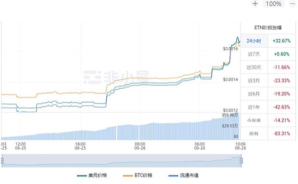Viewport: 298px width, 184px height.
Task: Click the 18:00 09-25 time label
Action: click(80, 146)
